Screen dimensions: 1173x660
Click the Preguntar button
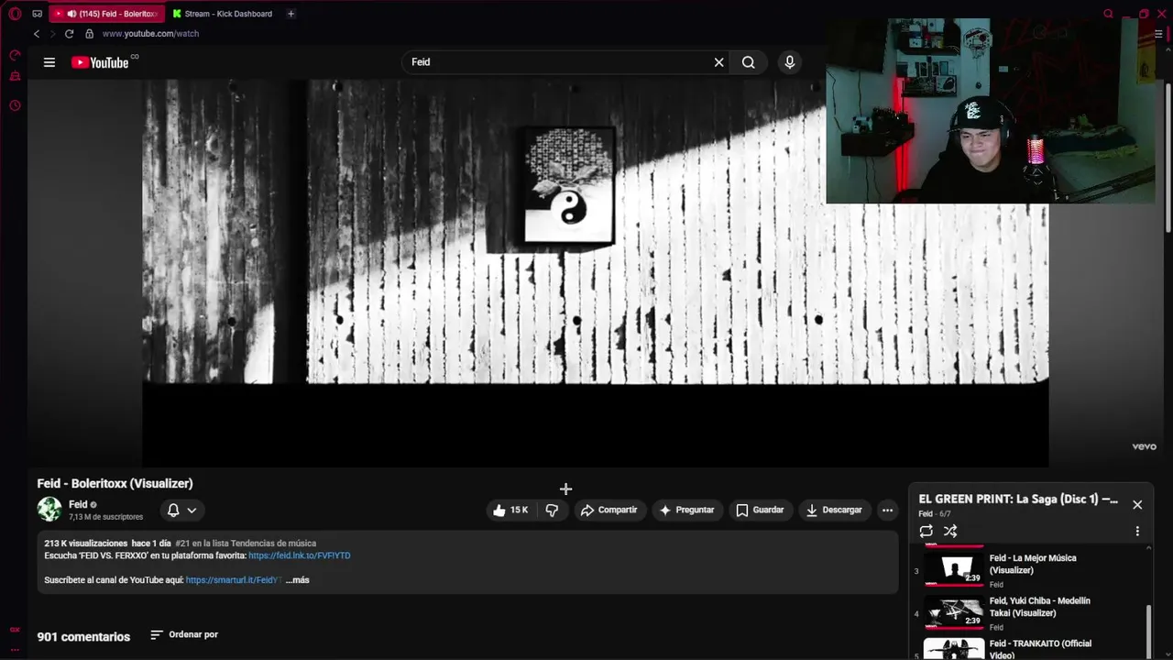687,511
